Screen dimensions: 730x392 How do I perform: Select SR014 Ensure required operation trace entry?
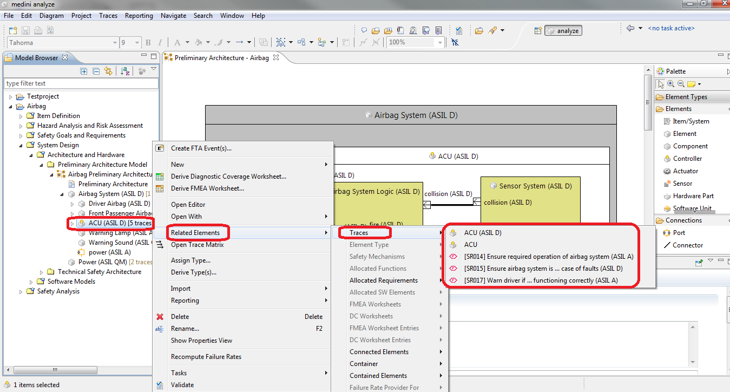click(x=548, y=257)
